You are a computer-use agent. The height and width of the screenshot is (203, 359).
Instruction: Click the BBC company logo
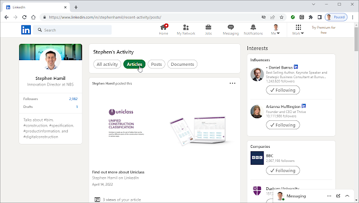[x=257, y=158]
